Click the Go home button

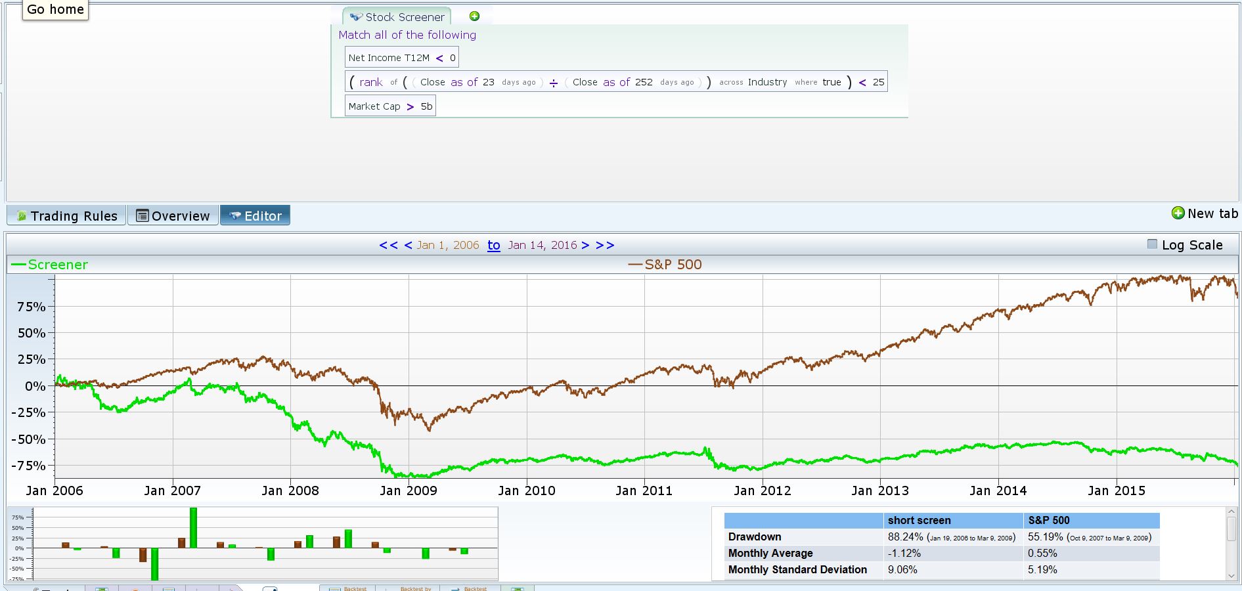[x=55, y=10]
